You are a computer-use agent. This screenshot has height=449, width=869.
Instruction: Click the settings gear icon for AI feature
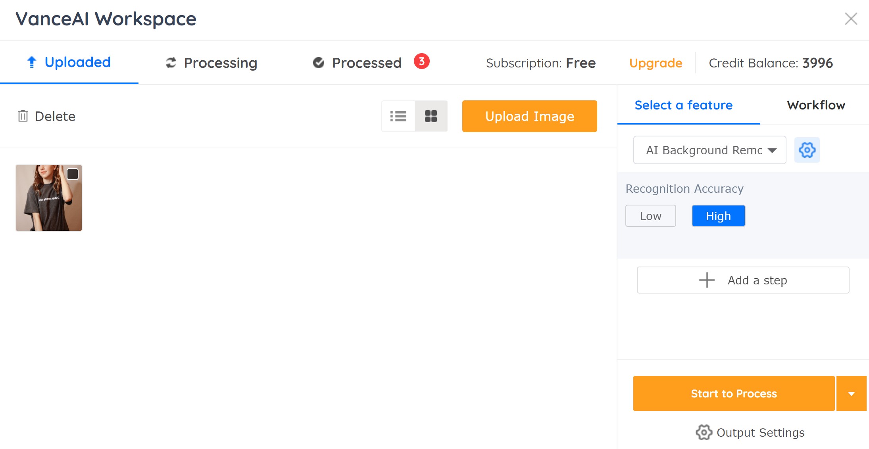pos(807,150)
